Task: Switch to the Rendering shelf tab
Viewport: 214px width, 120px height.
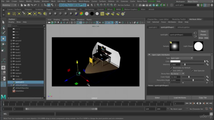Action: (72, 9)
